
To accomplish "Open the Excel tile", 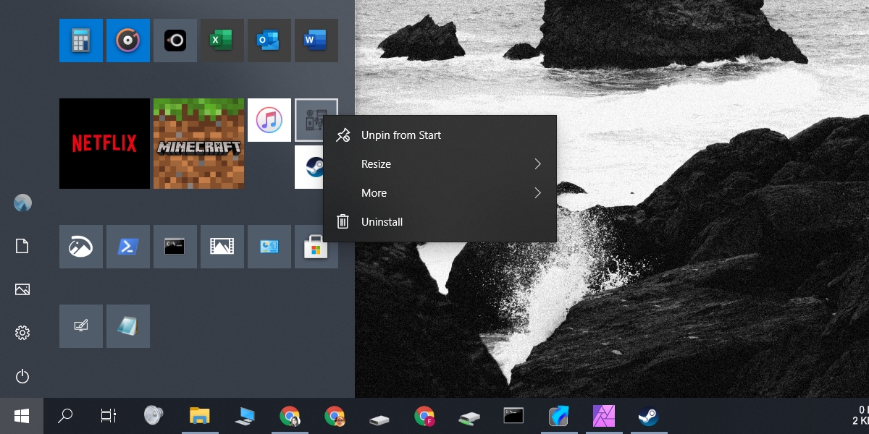I will point(222,41).
